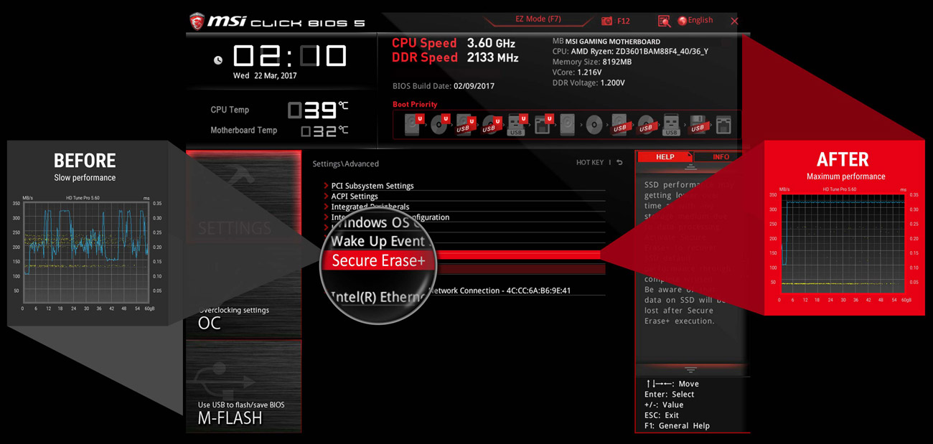Viewport: 933px width, 444px height.
Task: Change language from English
Action: point(700,20)
